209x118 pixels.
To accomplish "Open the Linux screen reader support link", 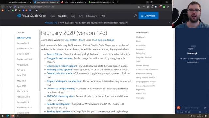I will [62, 66].
